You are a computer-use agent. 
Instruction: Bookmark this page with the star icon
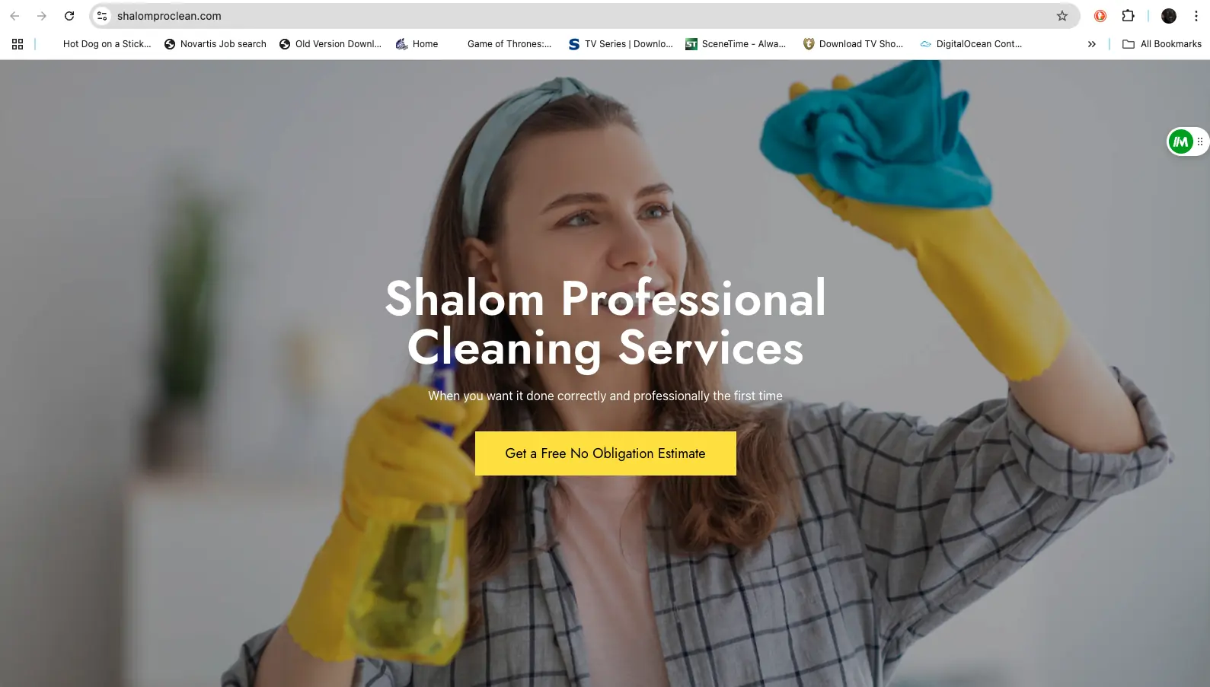(1062, 16)
